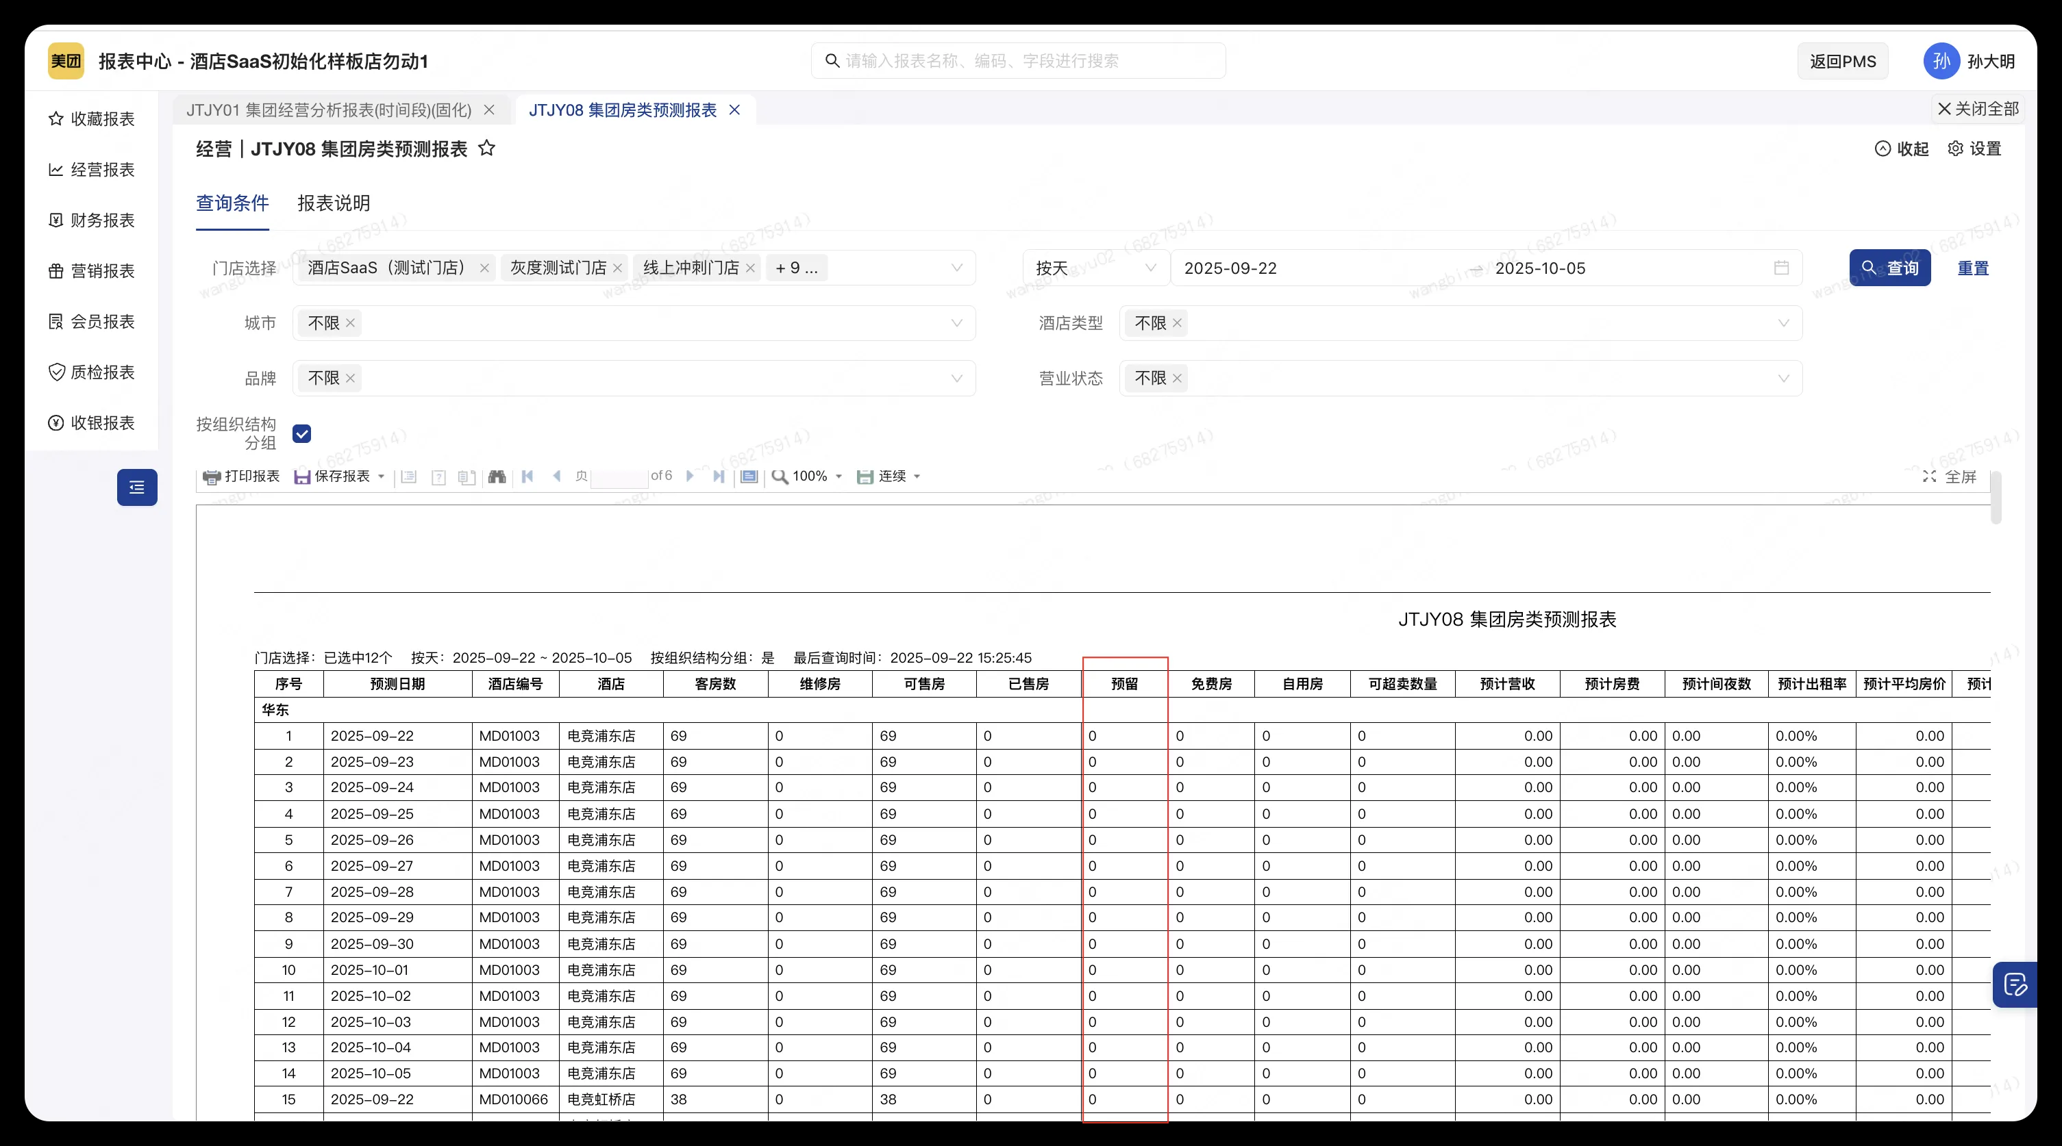Open the 连续 page mode dropdown
This screenshot has width=2062, height=1146.
[889, 476]
